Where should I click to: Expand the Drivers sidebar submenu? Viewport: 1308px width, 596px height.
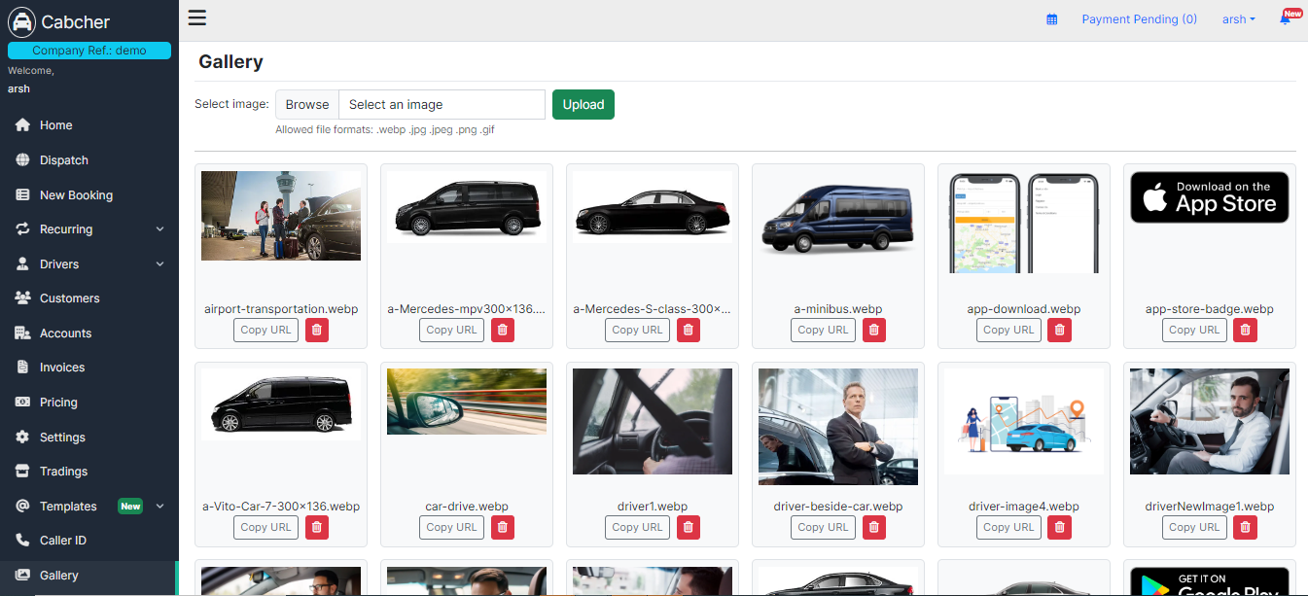tap(159, 264)
